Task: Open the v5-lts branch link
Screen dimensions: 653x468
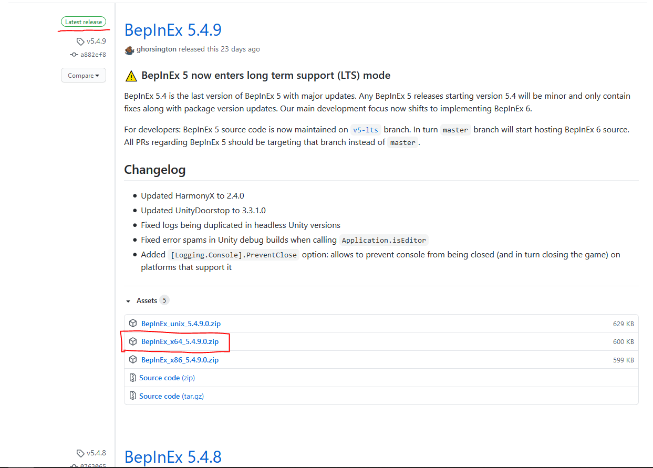Action: pos(366,130)
